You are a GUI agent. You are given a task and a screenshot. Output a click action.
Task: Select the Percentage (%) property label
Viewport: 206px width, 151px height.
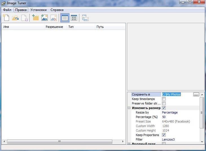(147, 117)
